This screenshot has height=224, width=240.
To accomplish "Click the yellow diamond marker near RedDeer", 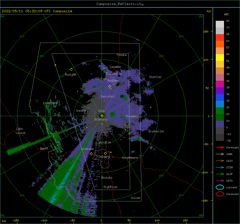I will coord(110,87).
